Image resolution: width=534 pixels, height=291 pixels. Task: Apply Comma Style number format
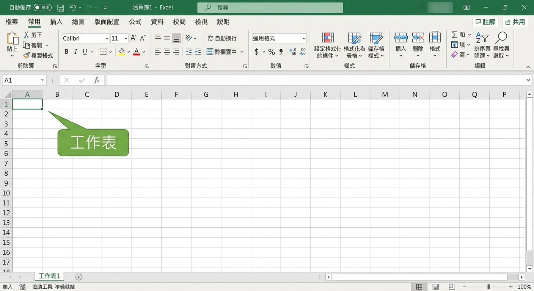click(x=281, y=52)
